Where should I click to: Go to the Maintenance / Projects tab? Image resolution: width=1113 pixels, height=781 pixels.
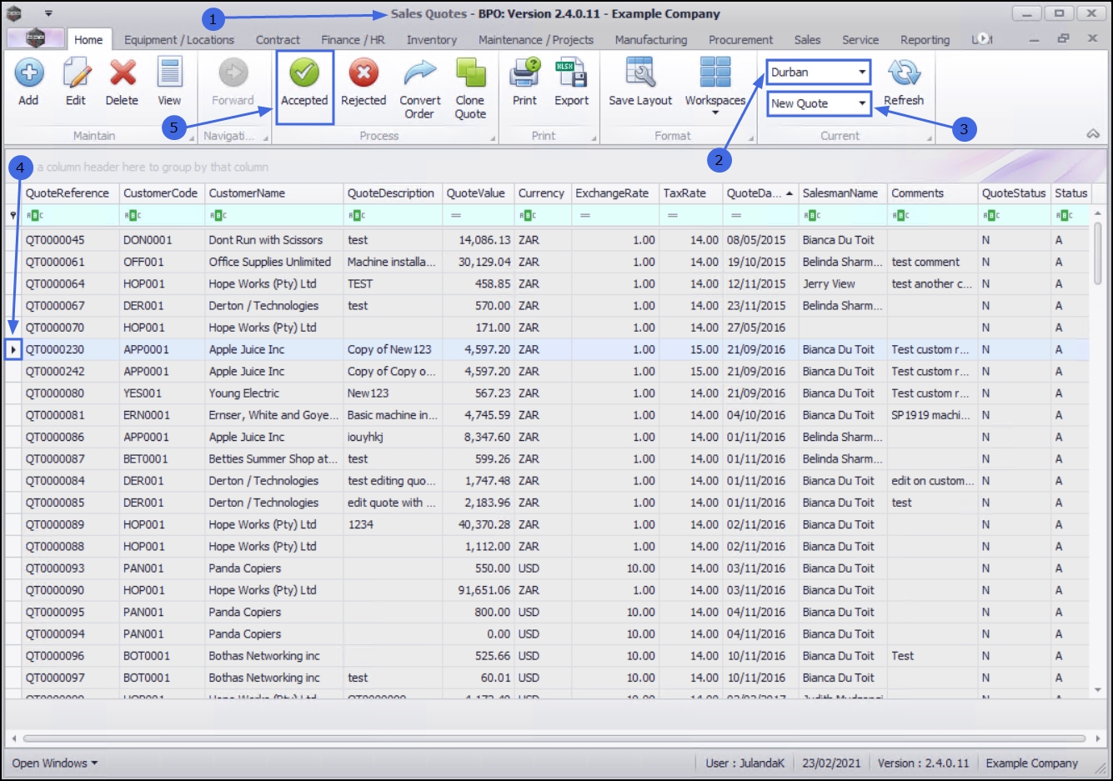click(x=536, y=39)
